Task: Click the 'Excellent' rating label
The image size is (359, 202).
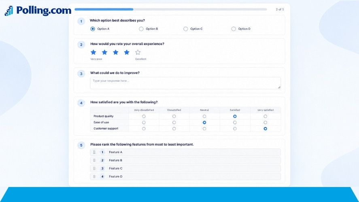Action: (x=140, y=59)
